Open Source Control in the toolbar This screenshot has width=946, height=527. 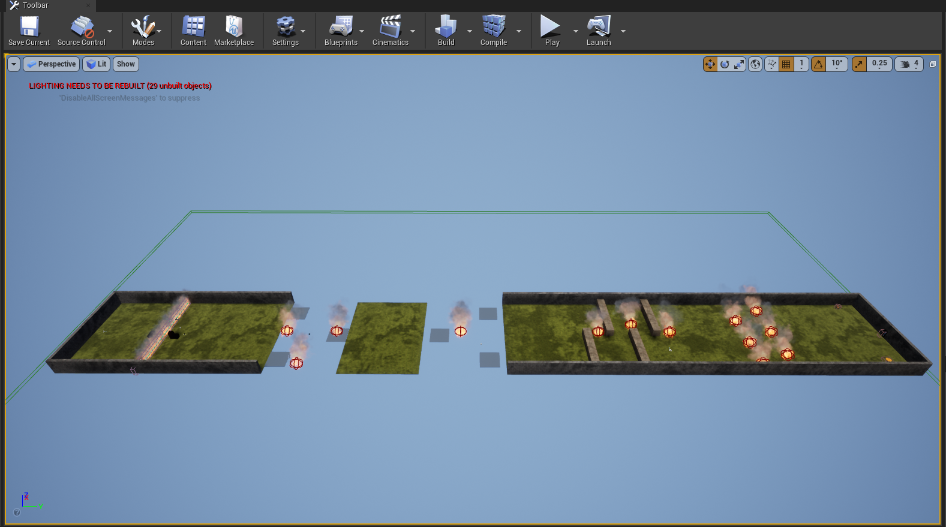click(82, 31)
